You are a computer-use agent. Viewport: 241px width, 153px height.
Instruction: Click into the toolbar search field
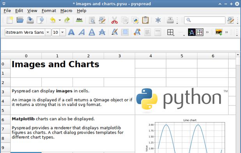click(205, 20)
